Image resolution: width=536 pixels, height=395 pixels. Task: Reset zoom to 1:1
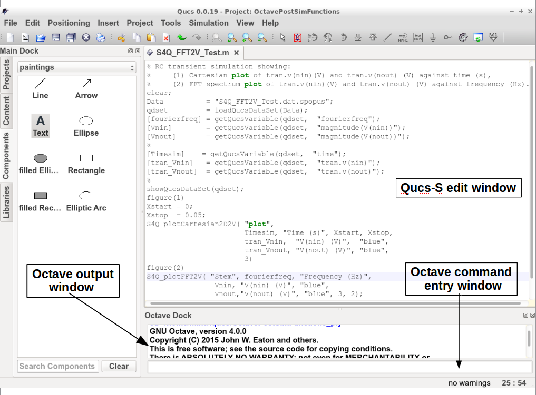[232, 37]
